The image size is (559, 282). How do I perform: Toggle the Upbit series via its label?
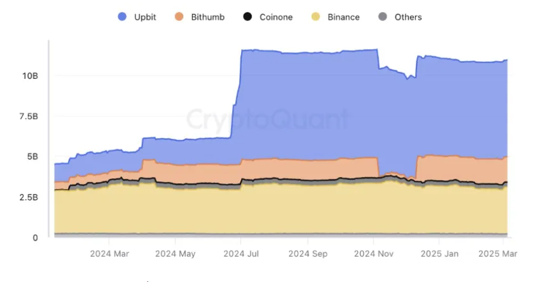146,17
